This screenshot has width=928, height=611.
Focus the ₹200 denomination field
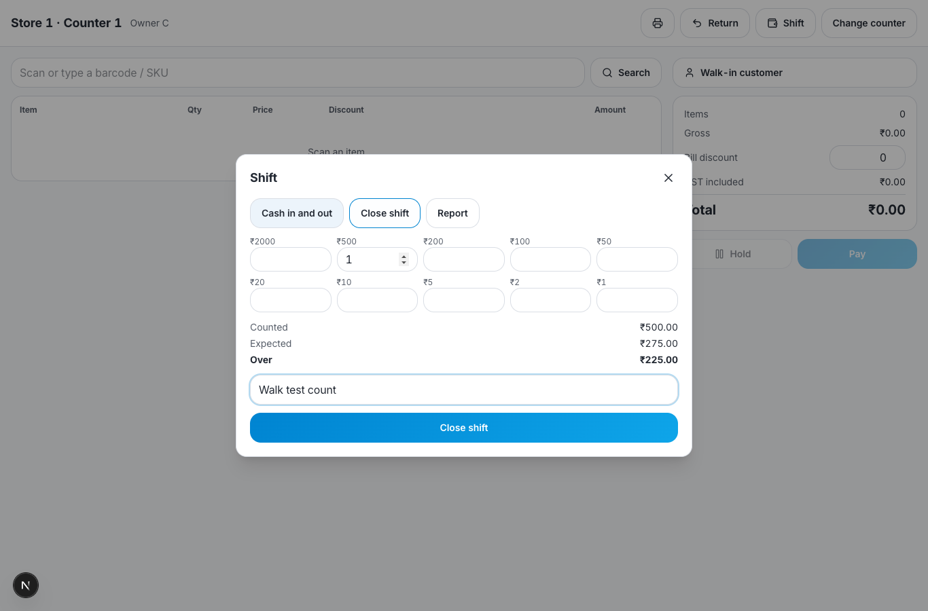464,259
